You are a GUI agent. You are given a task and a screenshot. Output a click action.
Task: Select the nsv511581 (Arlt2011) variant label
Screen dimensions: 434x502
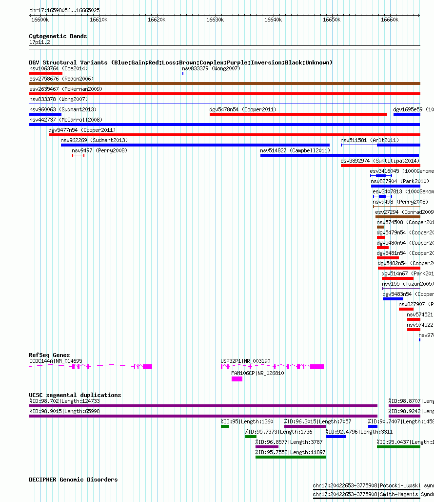(370, 140)
